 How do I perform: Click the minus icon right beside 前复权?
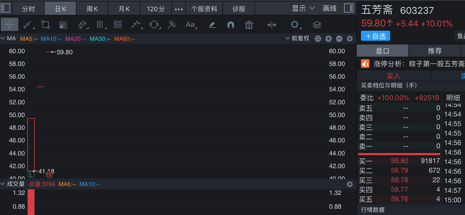(318, 39)
